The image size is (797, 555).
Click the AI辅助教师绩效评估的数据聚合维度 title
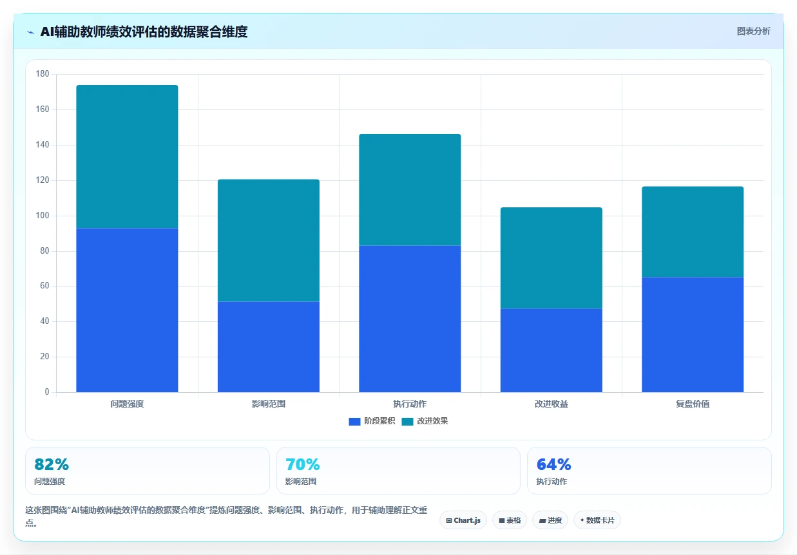click(x=144, y=32)
